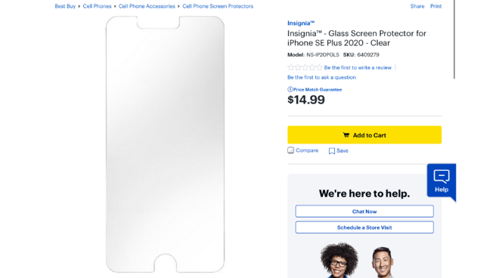Image resolution: width=499 pixels, height=278 pixels.
Task: Be the first to write a review
Action: pos(358,67)
